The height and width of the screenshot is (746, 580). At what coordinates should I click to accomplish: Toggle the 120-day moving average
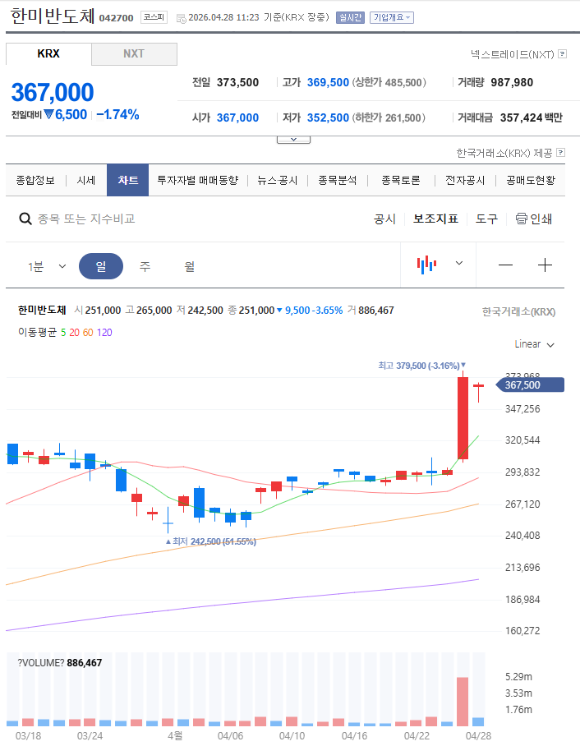coord(104,333)
